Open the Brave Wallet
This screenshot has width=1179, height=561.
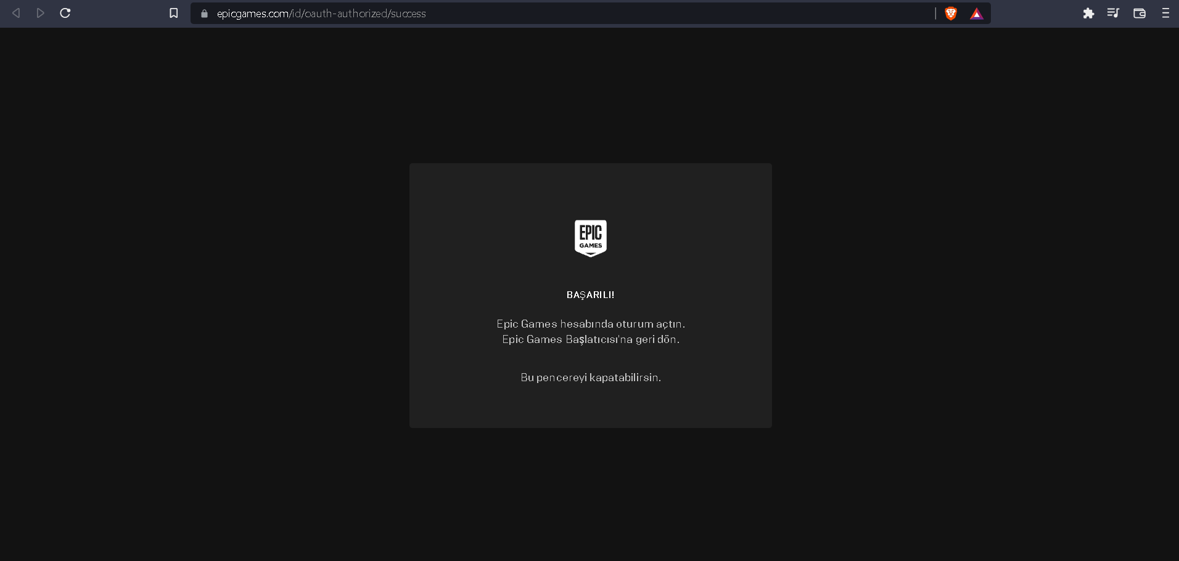(x=1140, y=14)
